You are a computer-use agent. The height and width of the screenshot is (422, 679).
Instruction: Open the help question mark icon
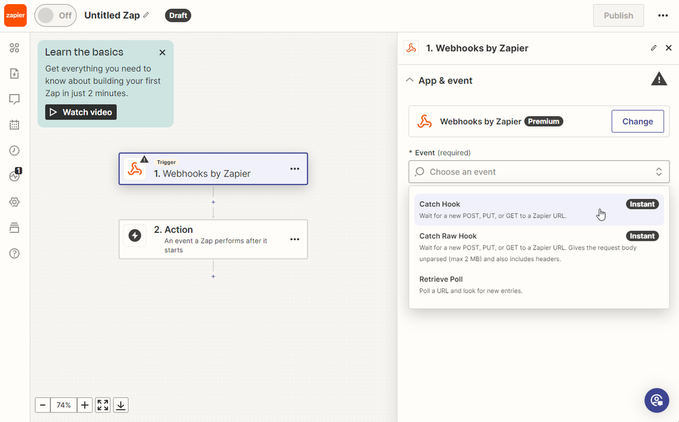[x=14, y=254]
